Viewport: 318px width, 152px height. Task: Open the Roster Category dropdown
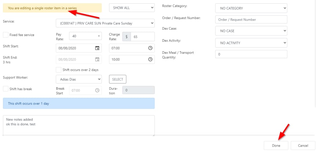pos(251,8)
